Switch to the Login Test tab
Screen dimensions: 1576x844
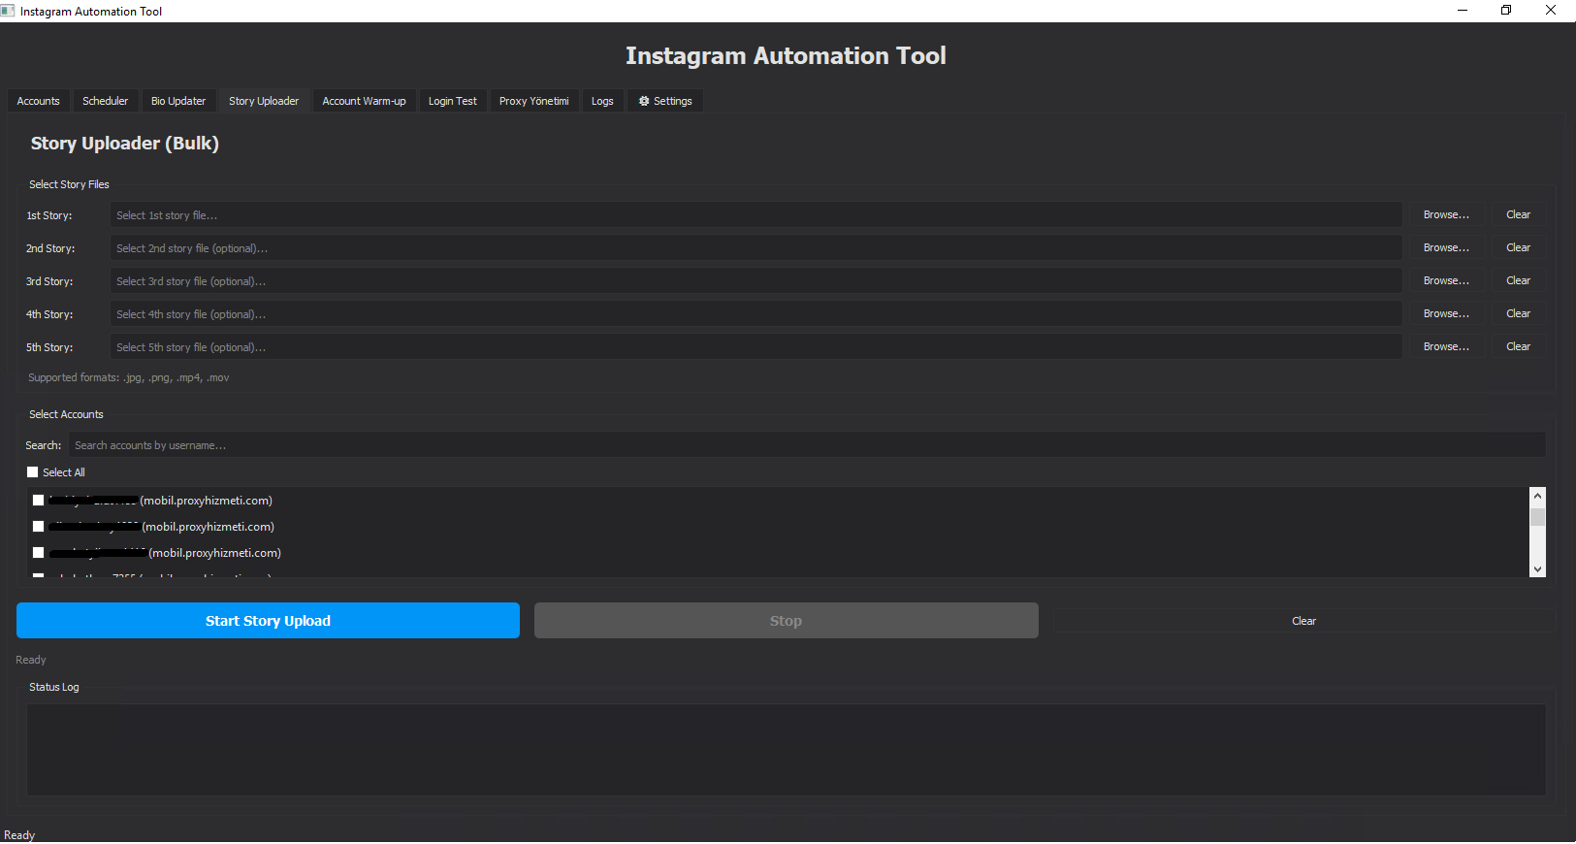pyautogui.click(x=453, y=101)
